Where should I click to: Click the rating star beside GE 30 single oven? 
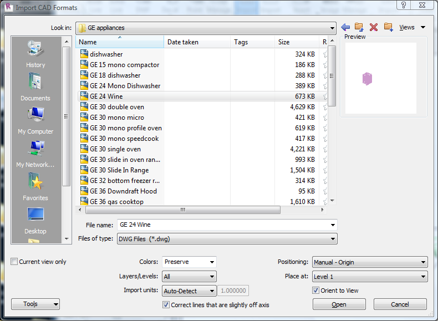325,149
